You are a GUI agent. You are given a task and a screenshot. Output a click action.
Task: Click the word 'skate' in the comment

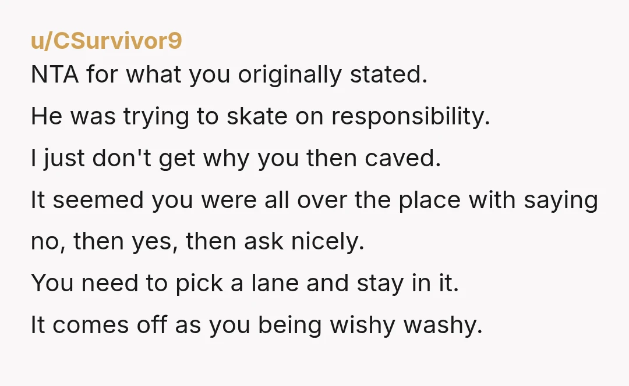pos(257,116)
